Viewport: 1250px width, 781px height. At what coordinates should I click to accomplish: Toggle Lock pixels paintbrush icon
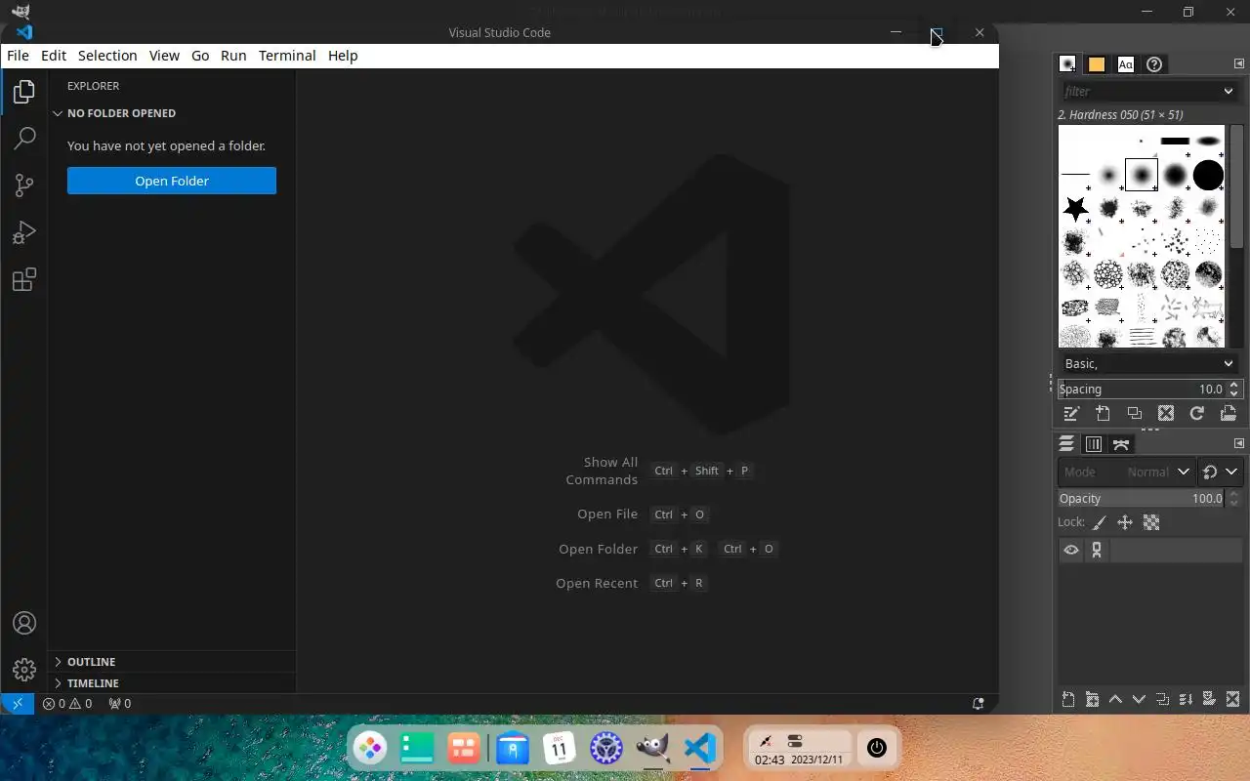1099,523
